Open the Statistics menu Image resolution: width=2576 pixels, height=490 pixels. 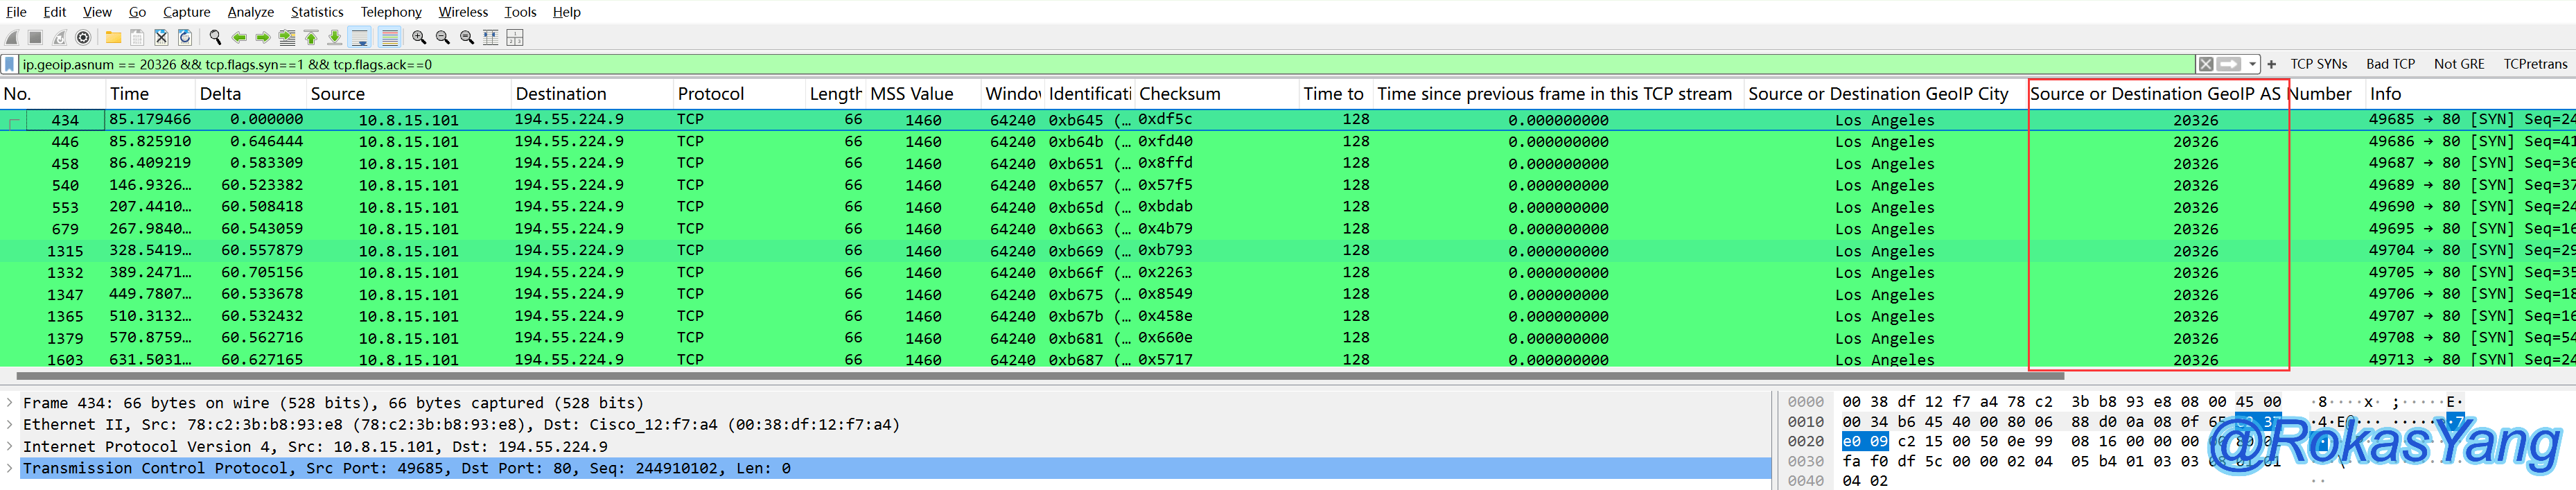coord(316,12)
